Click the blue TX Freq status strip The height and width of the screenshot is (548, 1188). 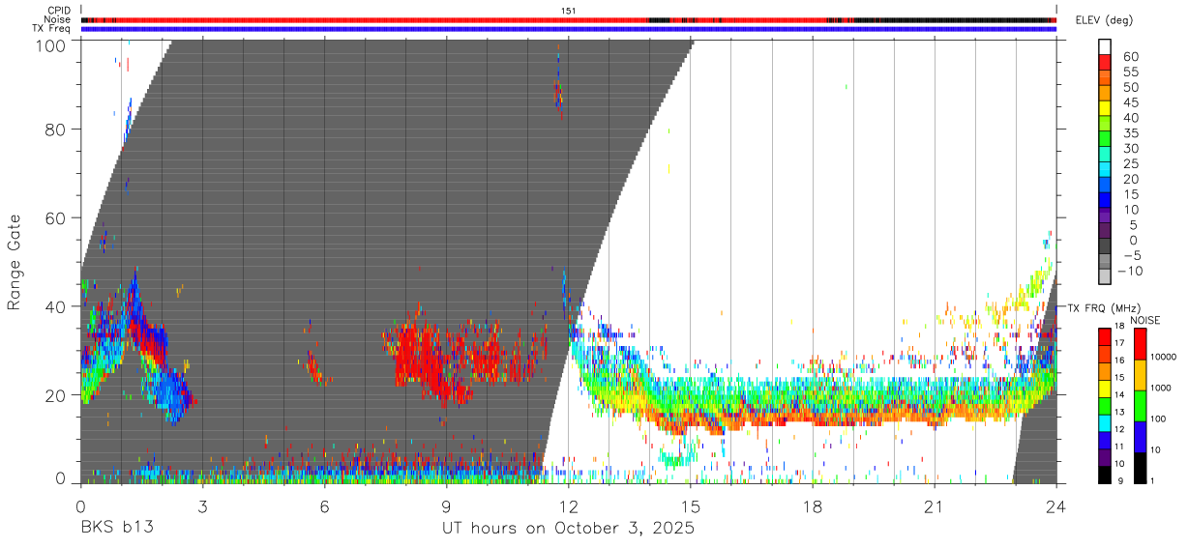click(569, 29)
